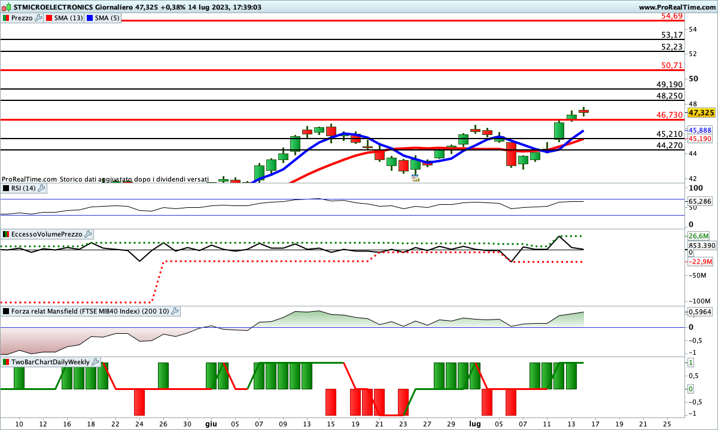Click the 54,69 red resistance label
The image size is (718, 430).
672,16
